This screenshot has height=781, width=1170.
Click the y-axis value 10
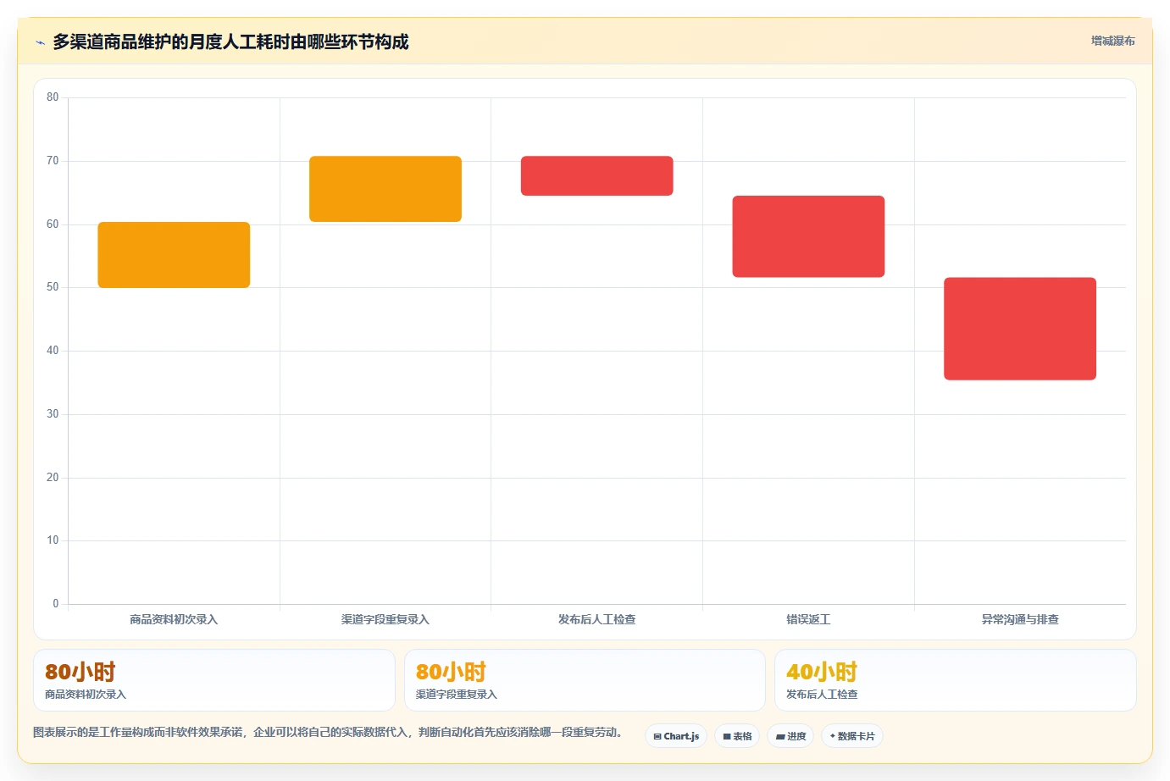coord(53,540)
